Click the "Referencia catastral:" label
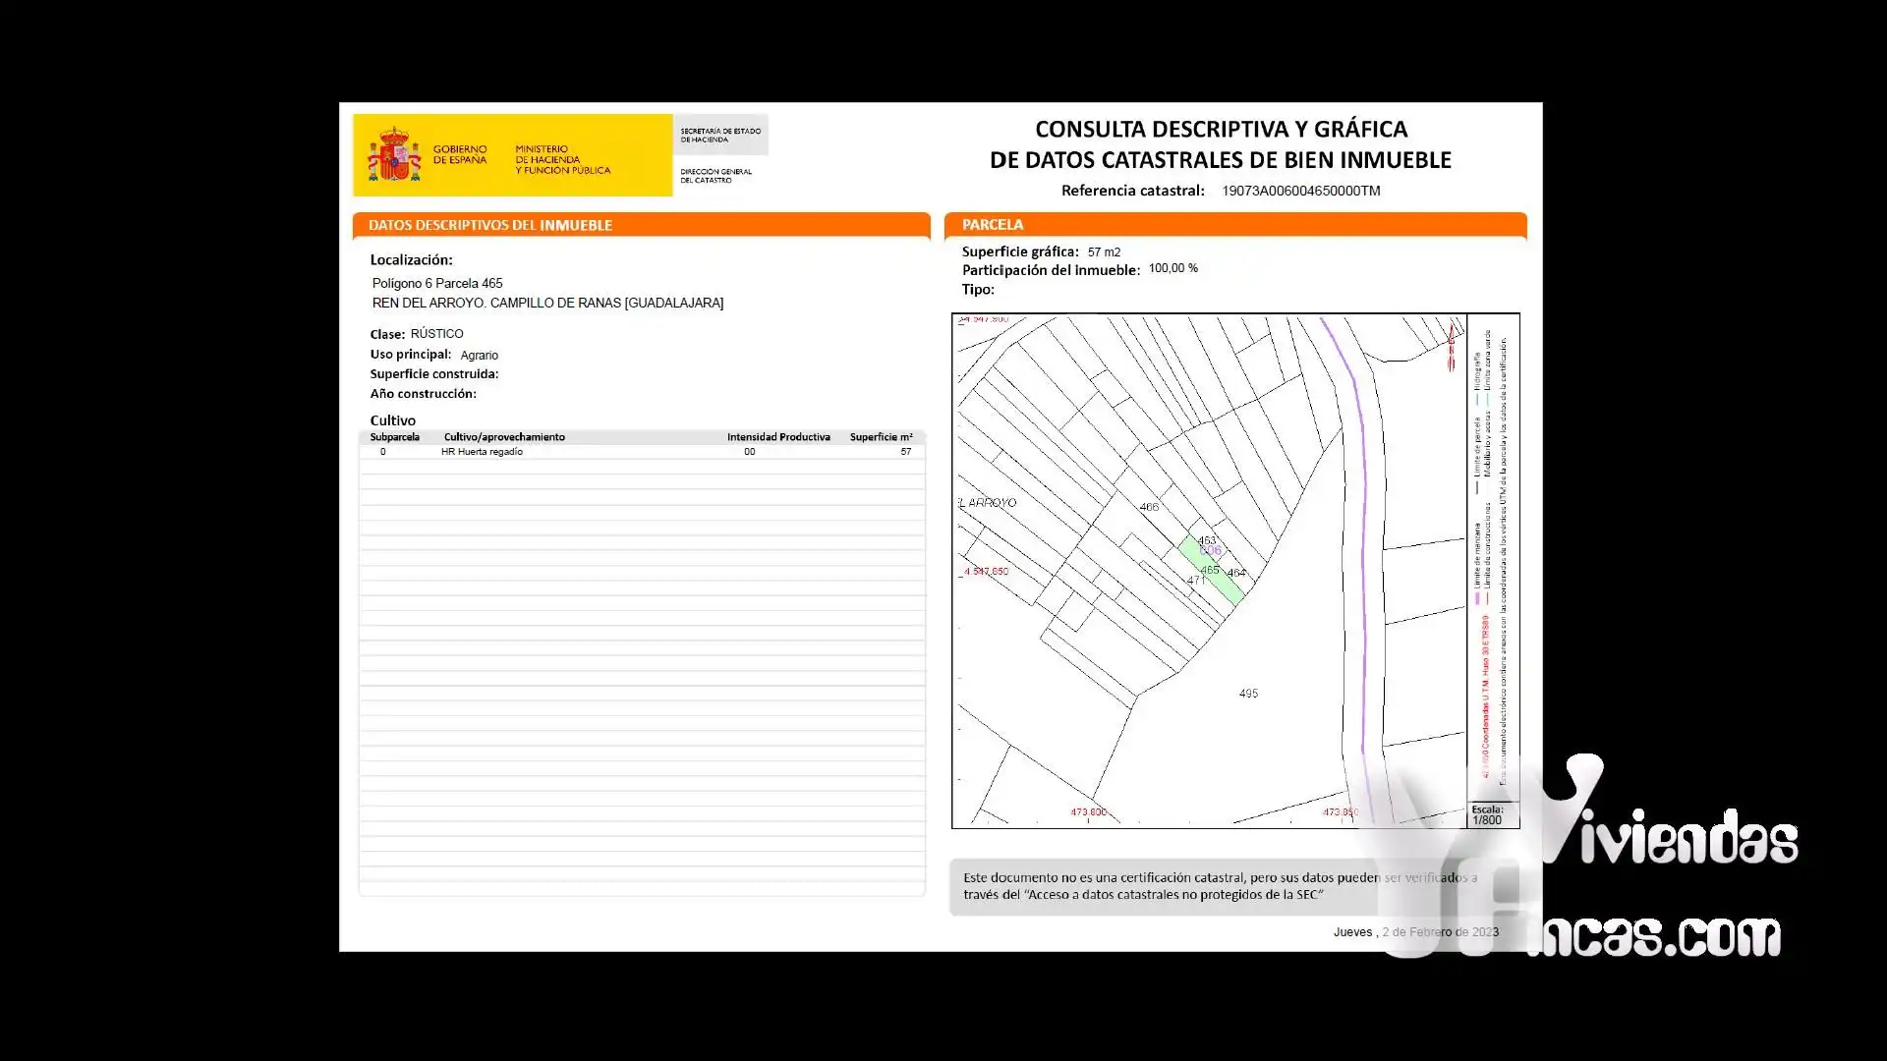The image size is (1887, 1061). click(1132, 191)
